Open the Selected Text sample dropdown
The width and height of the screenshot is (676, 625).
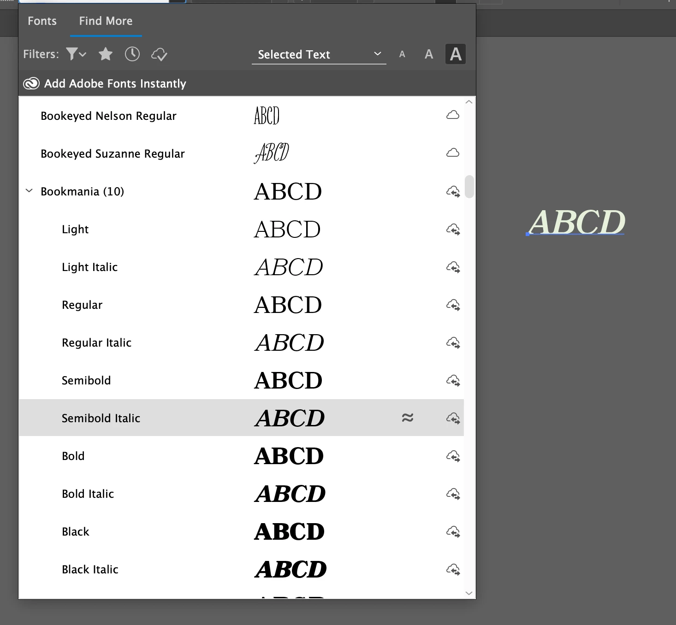coord(319,54)
